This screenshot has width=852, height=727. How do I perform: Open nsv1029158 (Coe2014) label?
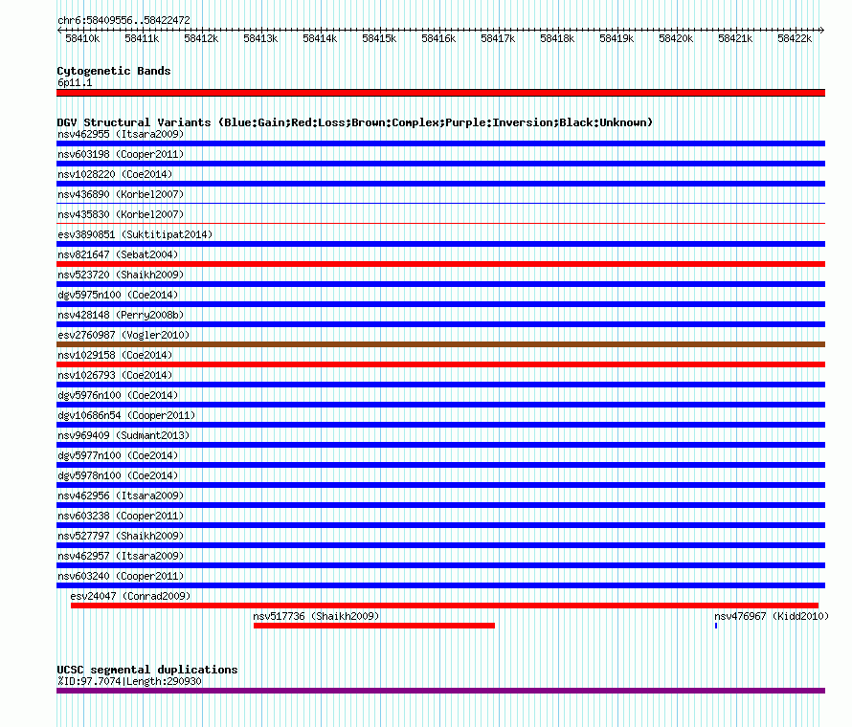click(x=115, y=355)
